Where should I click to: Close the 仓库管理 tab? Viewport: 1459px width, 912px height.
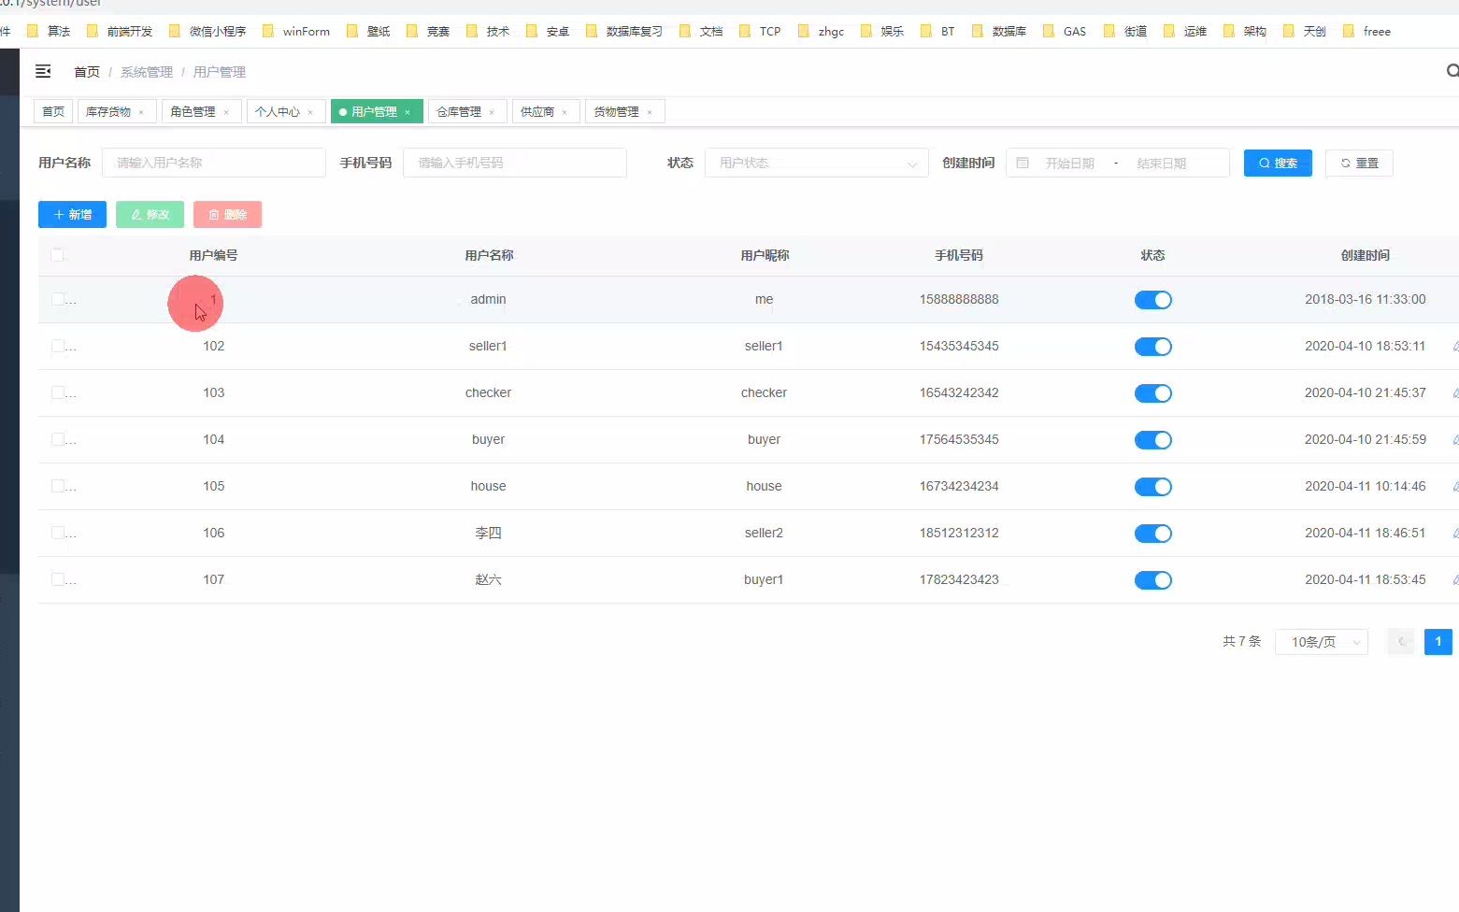pyautogui.click(x=492, y=112)
